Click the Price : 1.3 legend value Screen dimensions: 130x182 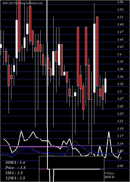coord(15,168)
